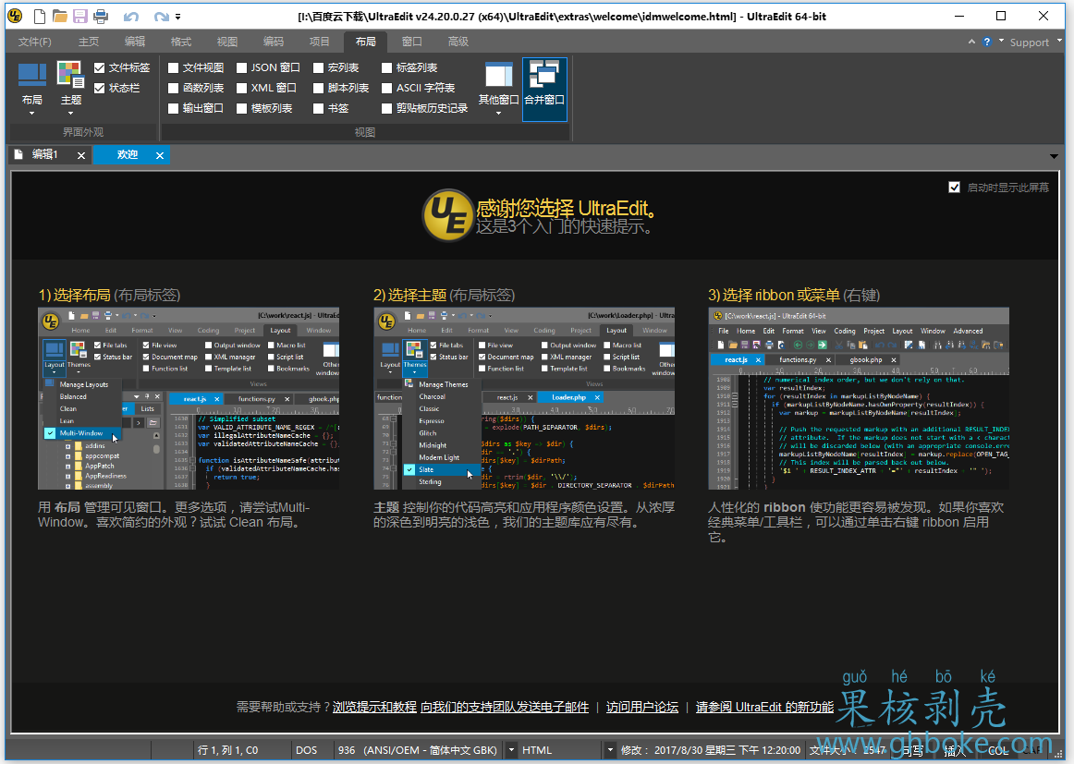Screen dimensions: 1074x764
Task: Open the dropdown arrow beside the help icon
Action: [x=1001, y=41]
